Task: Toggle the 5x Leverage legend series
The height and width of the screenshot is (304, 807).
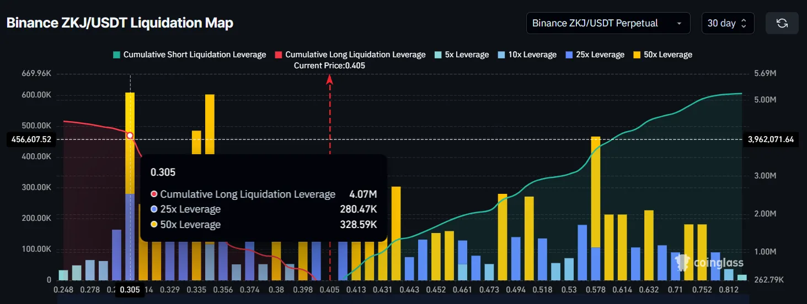Action: (x=461, y=55)
